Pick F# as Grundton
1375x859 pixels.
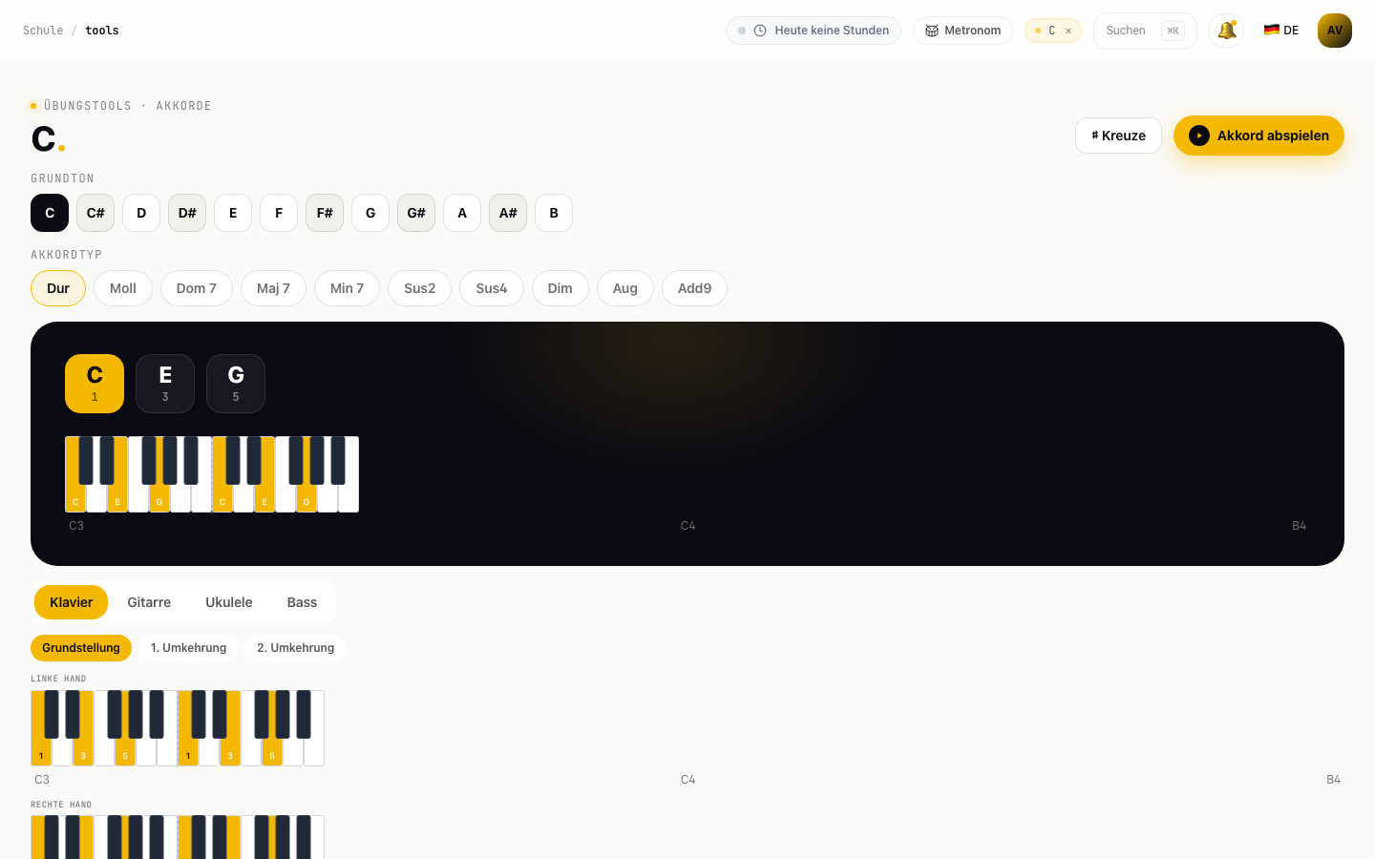coord(325,213)
